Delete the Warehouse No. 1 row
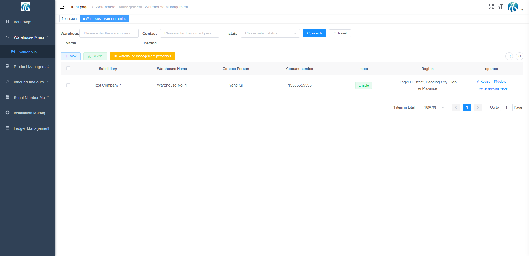 click(x=500, y=82)
